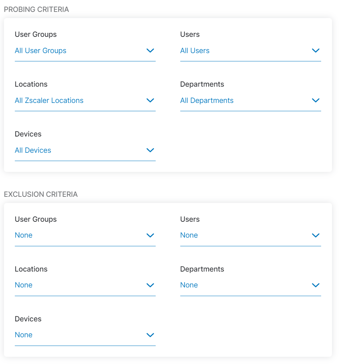341x364 pixels.
Task: Click the chevron next to All Users
Action: click(x=316, y=51)
